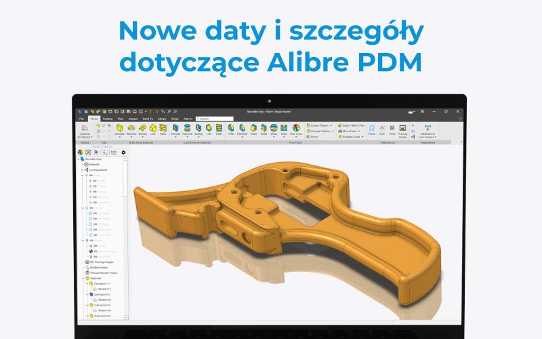Viewport: 542px width, 339px height.
Task: Toggle eye icon on the Points group row
Action: pos(91,241)
